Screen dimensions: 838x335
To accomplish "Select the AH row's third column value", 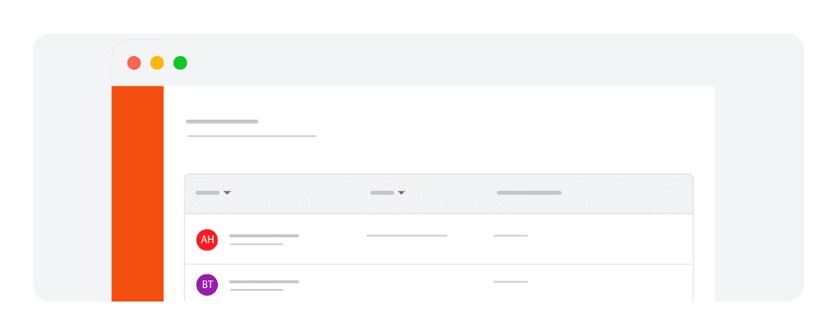I will pyautogui.click(x=510, y=236).
